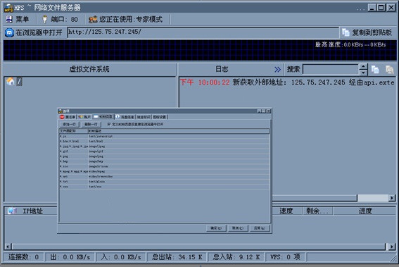This screenshot has height=267, width=399.
Task: Select the image/bmp row in MIME table
Action: [164, 161]
